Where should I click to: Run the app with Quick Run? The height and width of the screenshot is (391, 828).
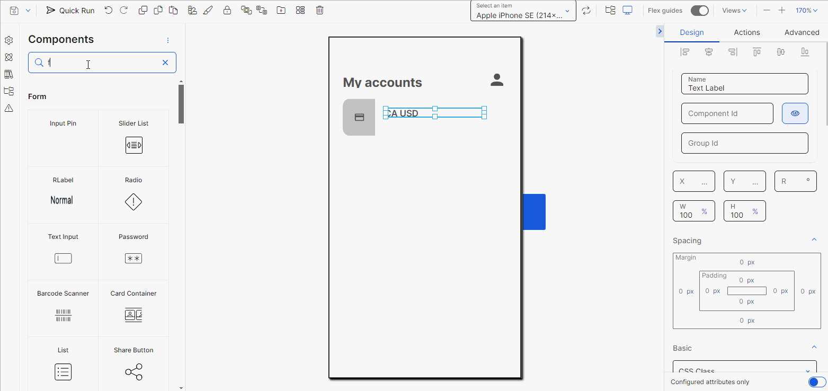(70, 10)
